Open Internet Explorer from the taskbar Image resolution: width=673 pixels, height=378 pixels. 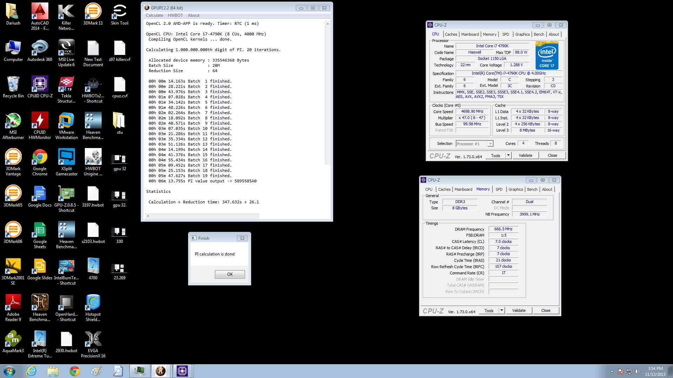click(x=32, y=371)
